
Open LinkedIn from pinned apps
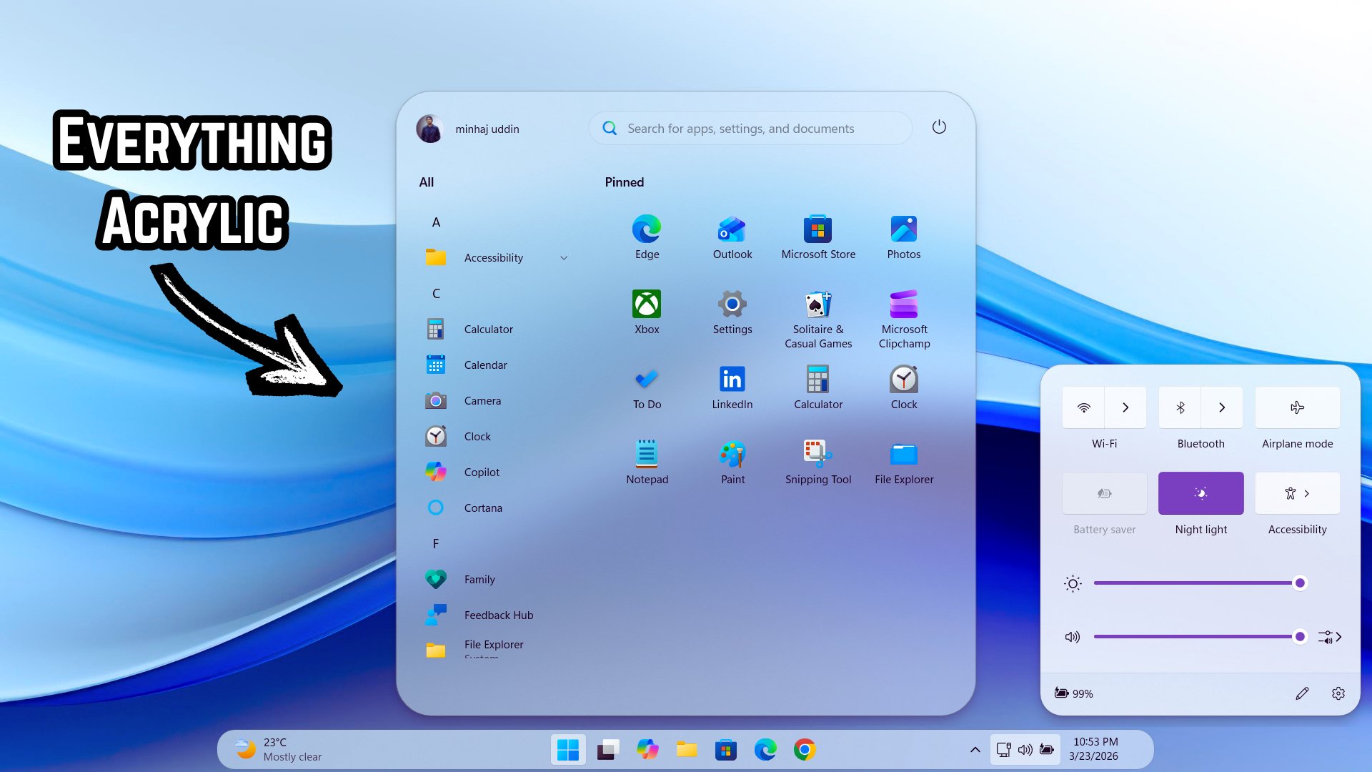point(732,387)
